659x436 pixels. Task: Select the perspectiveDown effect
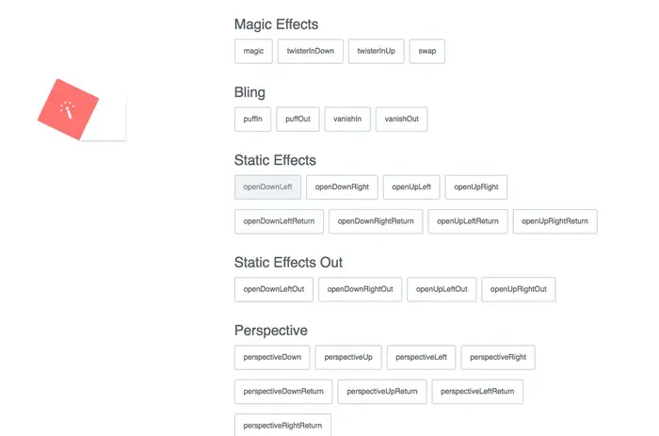pyautogui.click(x=272, y=358)
